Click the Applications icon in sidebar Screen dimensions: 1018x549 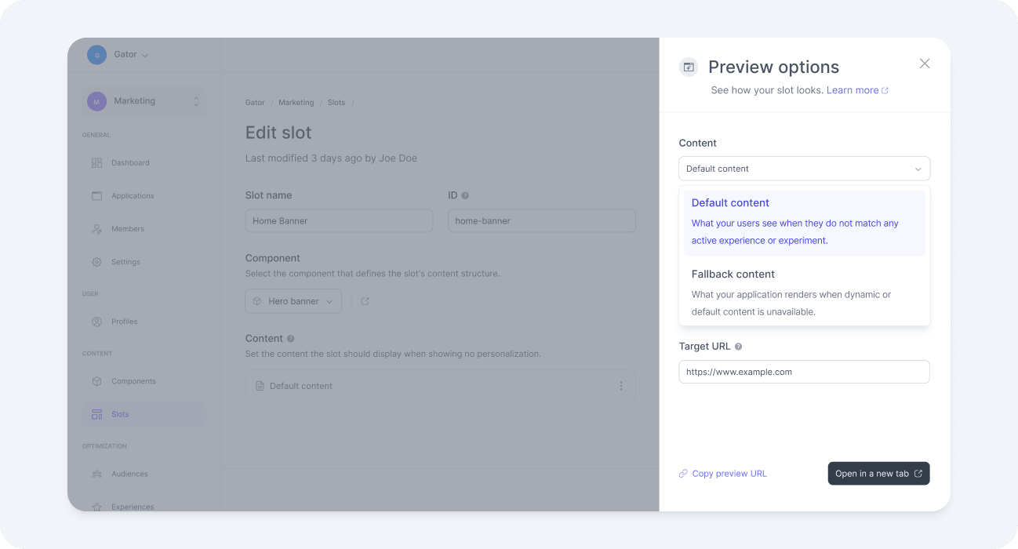point(97,196)
